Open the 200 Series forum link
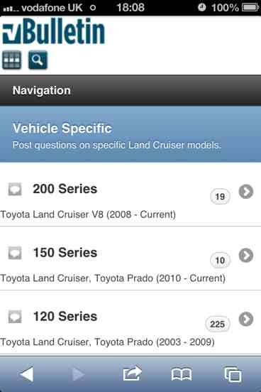The image size is (261, 392). point(65,189)
